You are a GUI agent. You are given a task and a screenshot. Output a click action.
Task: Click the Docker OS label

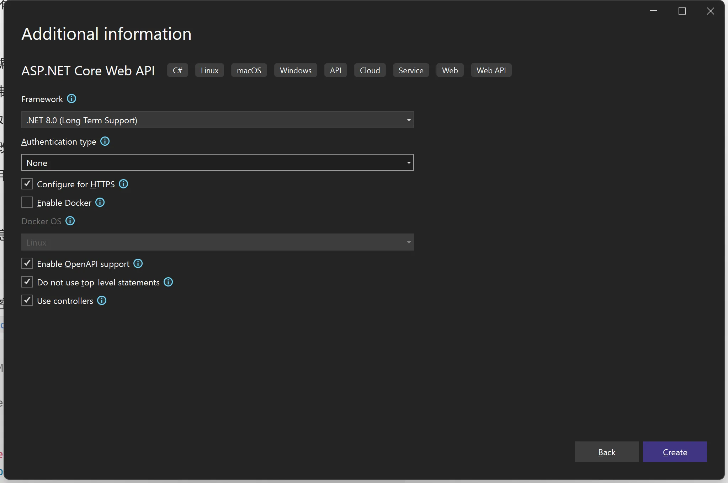[41, 221]
